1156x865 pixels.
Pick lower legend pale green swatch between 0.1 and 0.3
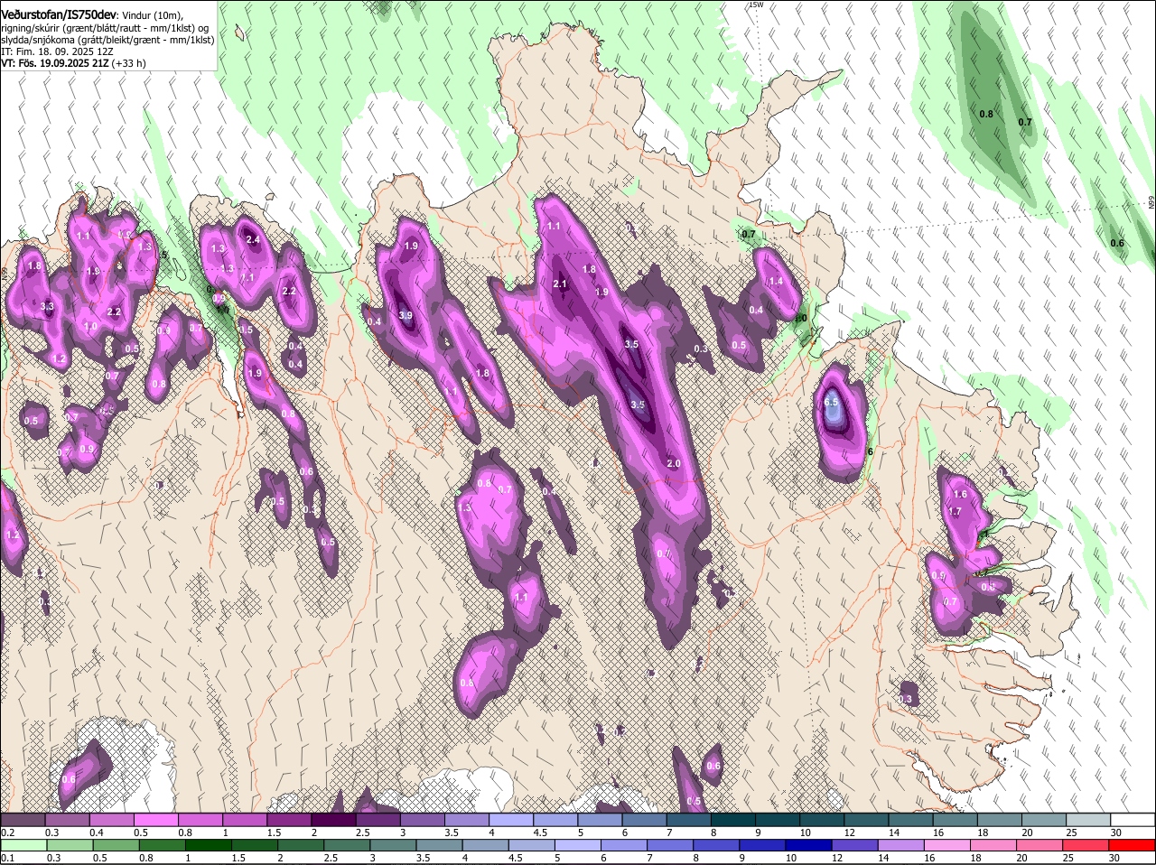pyautogui.click(x=23, y=845)
